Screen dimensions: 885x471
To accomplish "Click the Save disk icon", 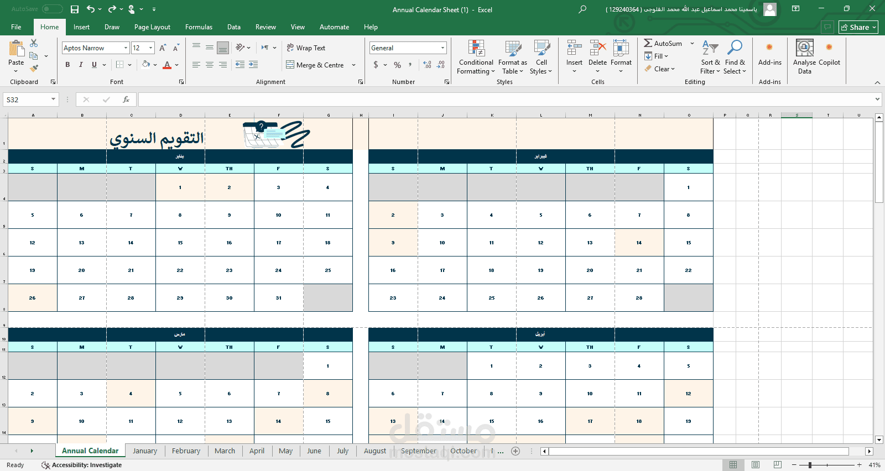I will (75, 9).
